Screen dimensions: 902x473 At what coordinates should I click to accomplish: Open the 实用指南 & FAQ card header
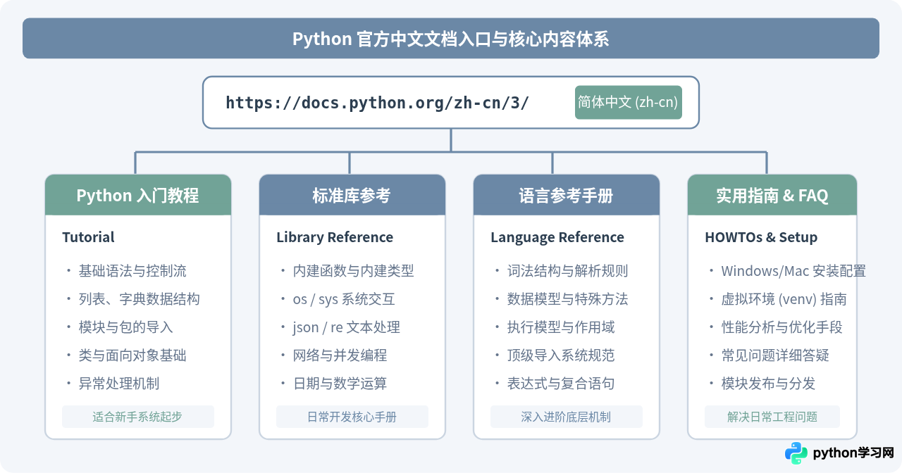coord(772,195)
